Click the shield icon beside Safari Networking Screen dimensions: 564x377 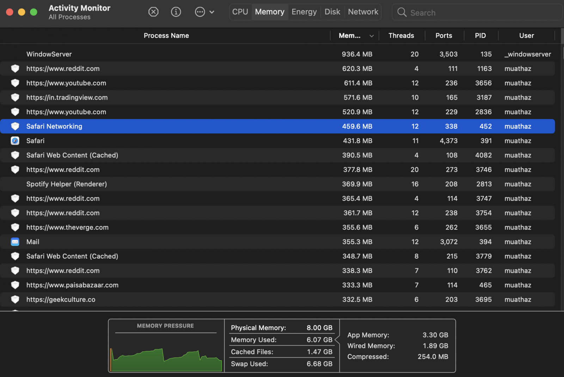15,126
